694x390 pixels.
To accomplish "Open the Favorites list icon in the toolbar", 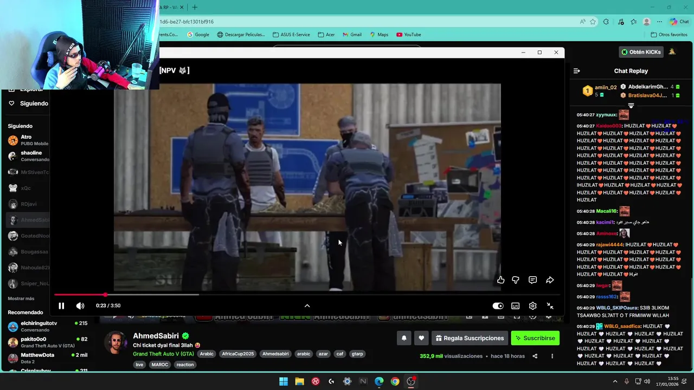I will pyautogui.click(x=633, y=22).
